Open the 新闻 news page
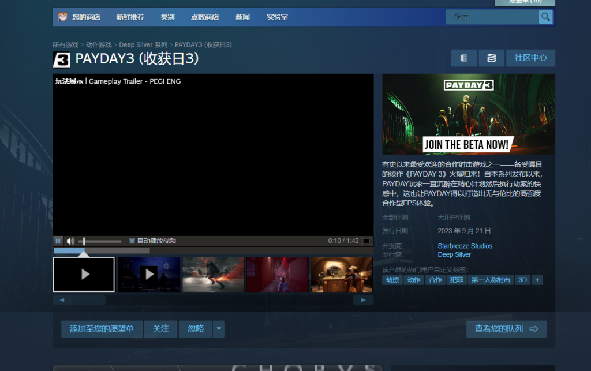The height and width of the screenshot is (371, 591). click(x=243, y=17)
